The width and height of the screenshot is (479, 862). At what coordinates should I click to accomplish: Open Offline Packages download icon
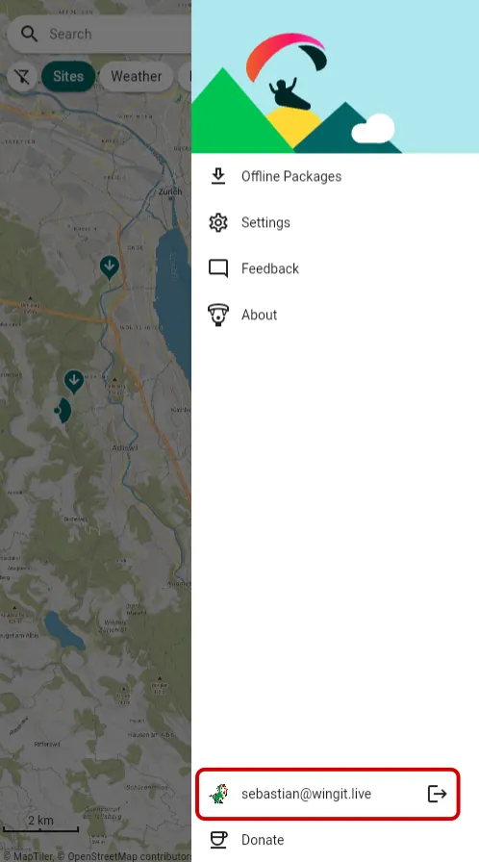tap(218, 176)
